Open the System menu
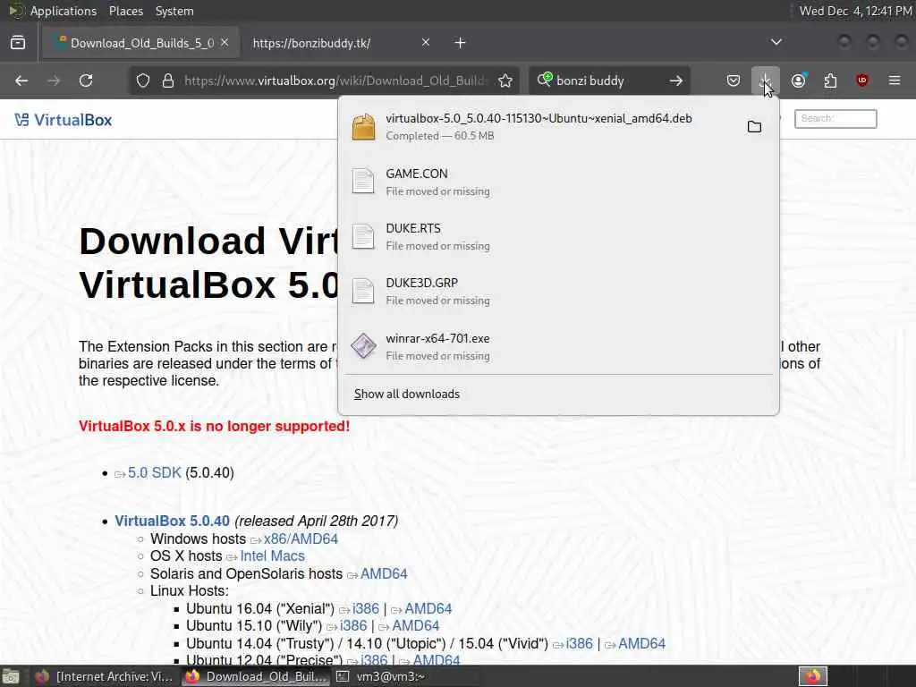Image resolution: width=916 pixels, height=687 pixels. [x=174, y=11]
